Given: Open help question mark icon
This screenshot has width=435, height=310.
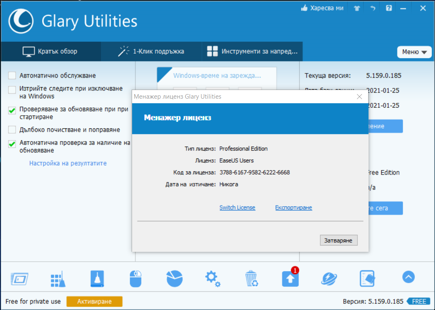Looking at the screenshot, I should [x=389, y=8].
